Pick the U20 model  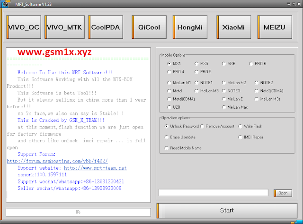(x=169, y=107)
